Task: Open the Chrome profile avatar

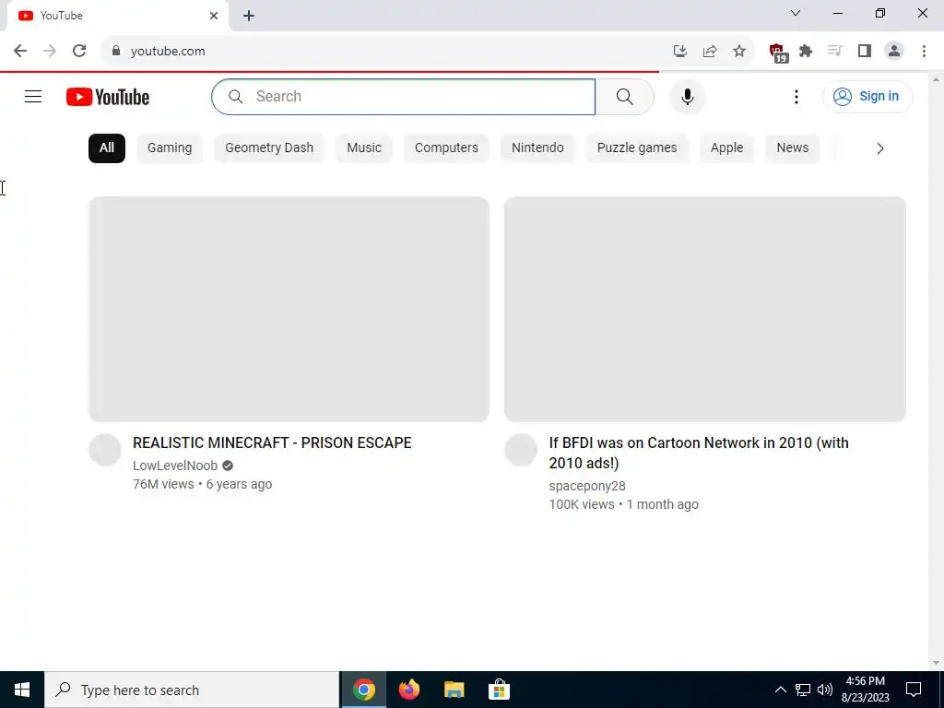Action: point(894,52)
